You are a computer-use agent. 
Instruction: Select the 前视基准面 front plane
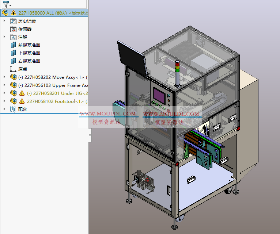[x=29, y=45]
